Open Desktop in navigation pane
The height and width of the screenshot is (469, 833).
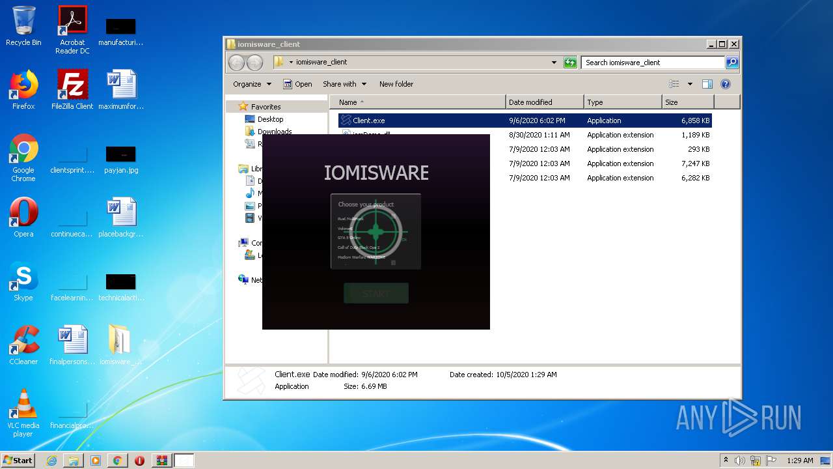coord(270,119)
